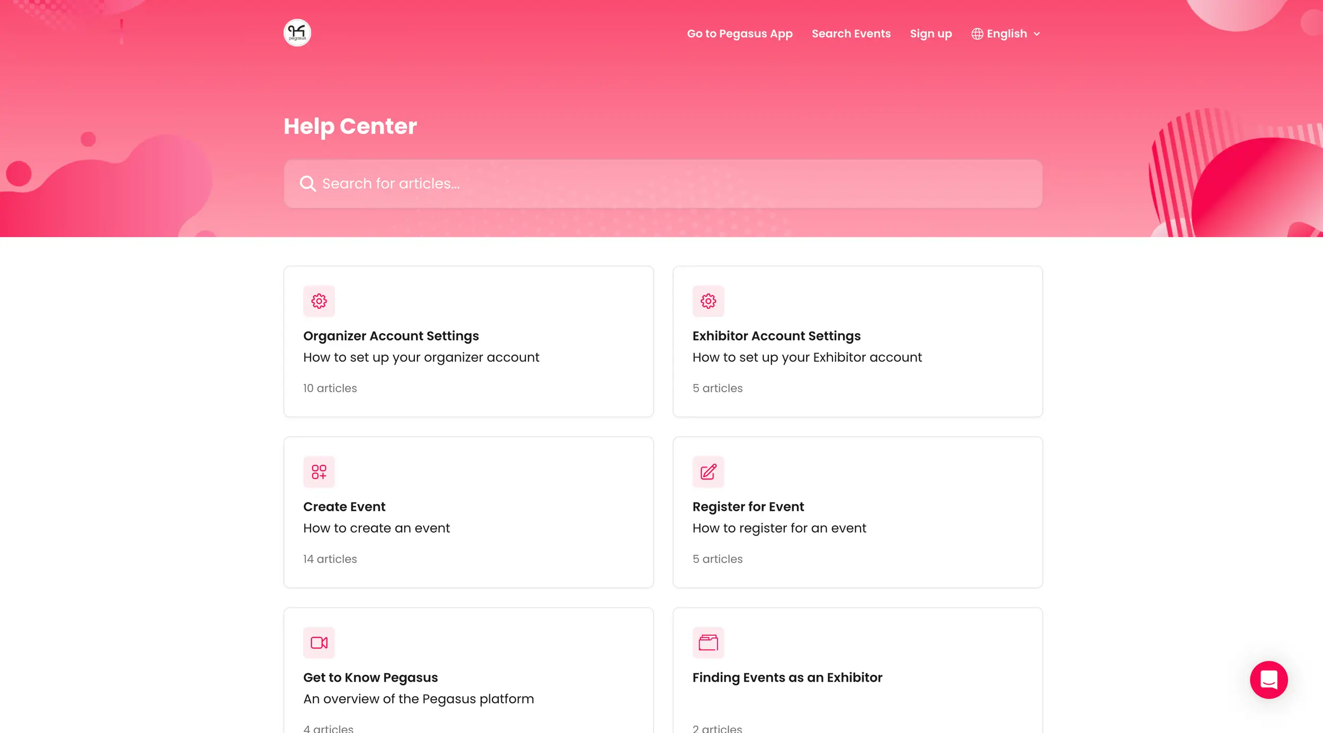The width and height of the screenshot is (1323, 733).
Task: Click the gear icon for Exhibitor Account Settings
Action: point(708,301)
